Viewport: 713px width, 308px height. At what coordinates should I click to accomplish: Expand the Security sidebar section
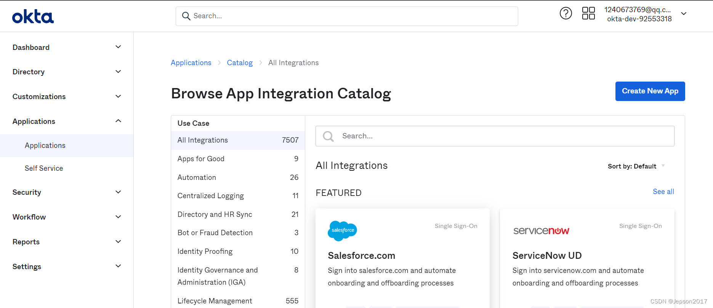(118, 192)
